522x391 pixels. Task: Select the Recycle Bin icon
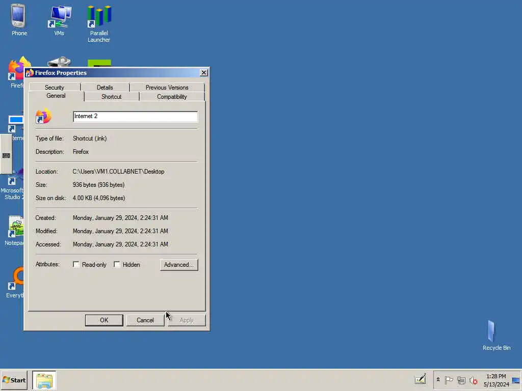[x=496, y=335]
